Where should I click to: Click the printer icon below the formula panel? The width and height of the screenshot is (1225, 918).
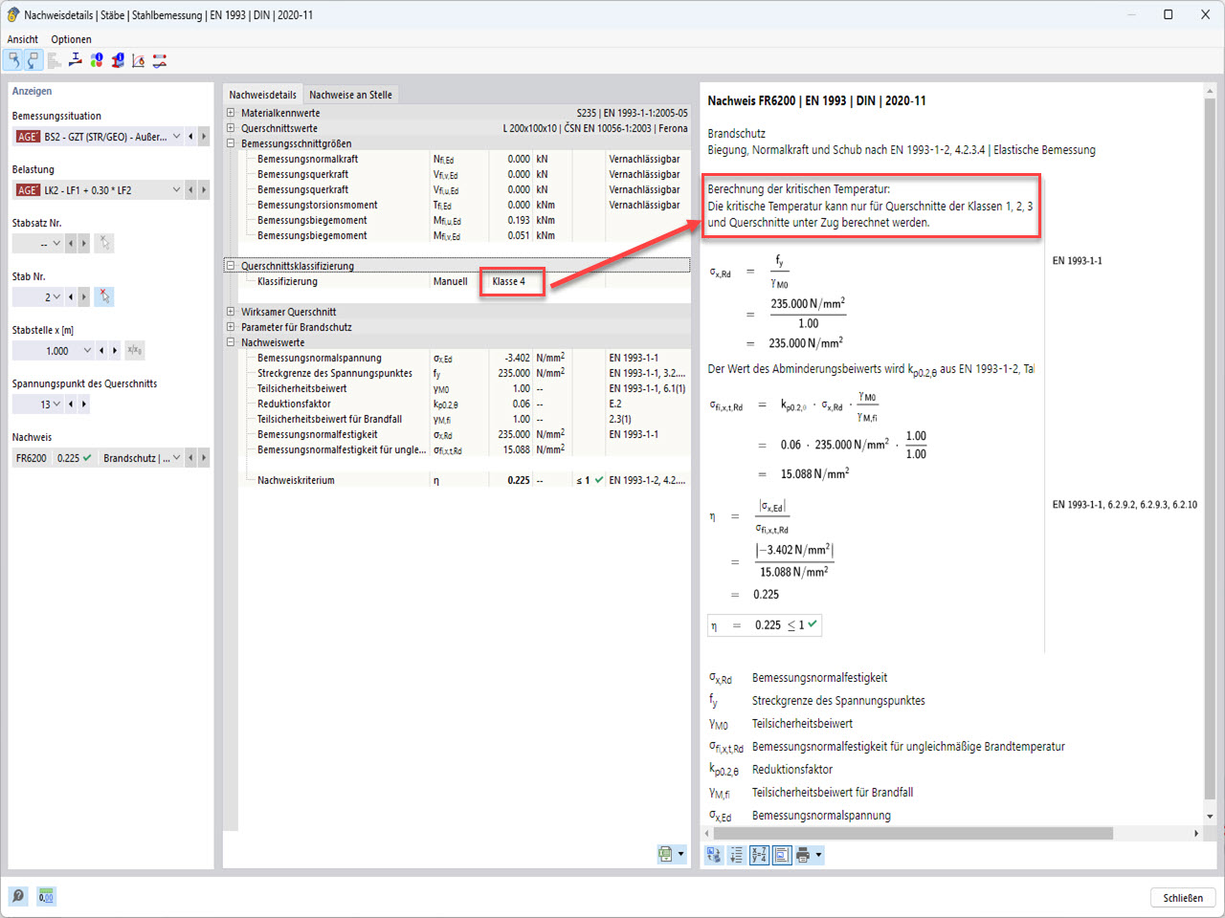pyautogui.click(x=804, y=854)
